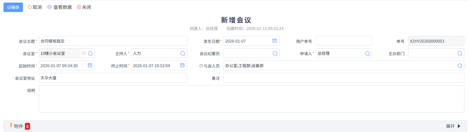The height and width of the screenshot is (132, 469).
Task: Click search icon in 主持人 field
Action: pos(183,53)
